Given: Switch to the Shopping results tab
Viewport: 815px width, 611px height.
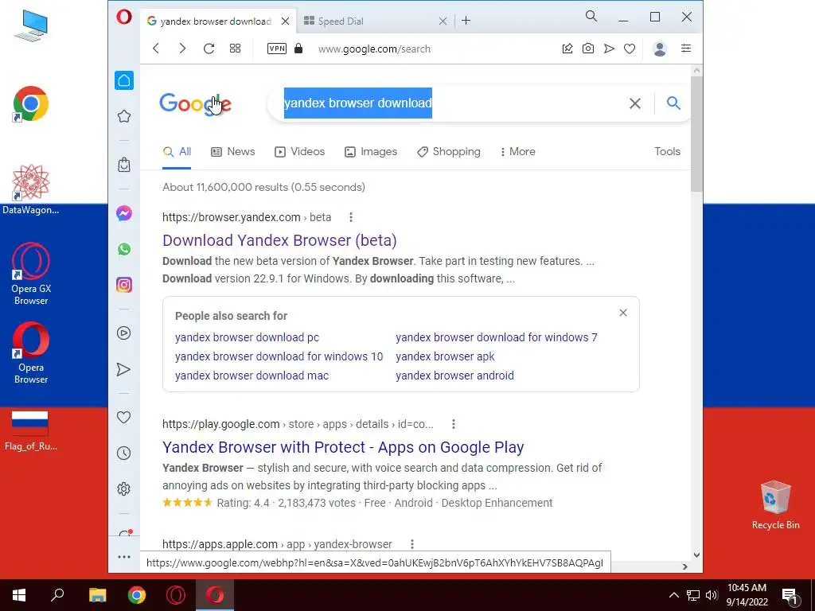Looking at the screenshot, I should pos(449,152).
